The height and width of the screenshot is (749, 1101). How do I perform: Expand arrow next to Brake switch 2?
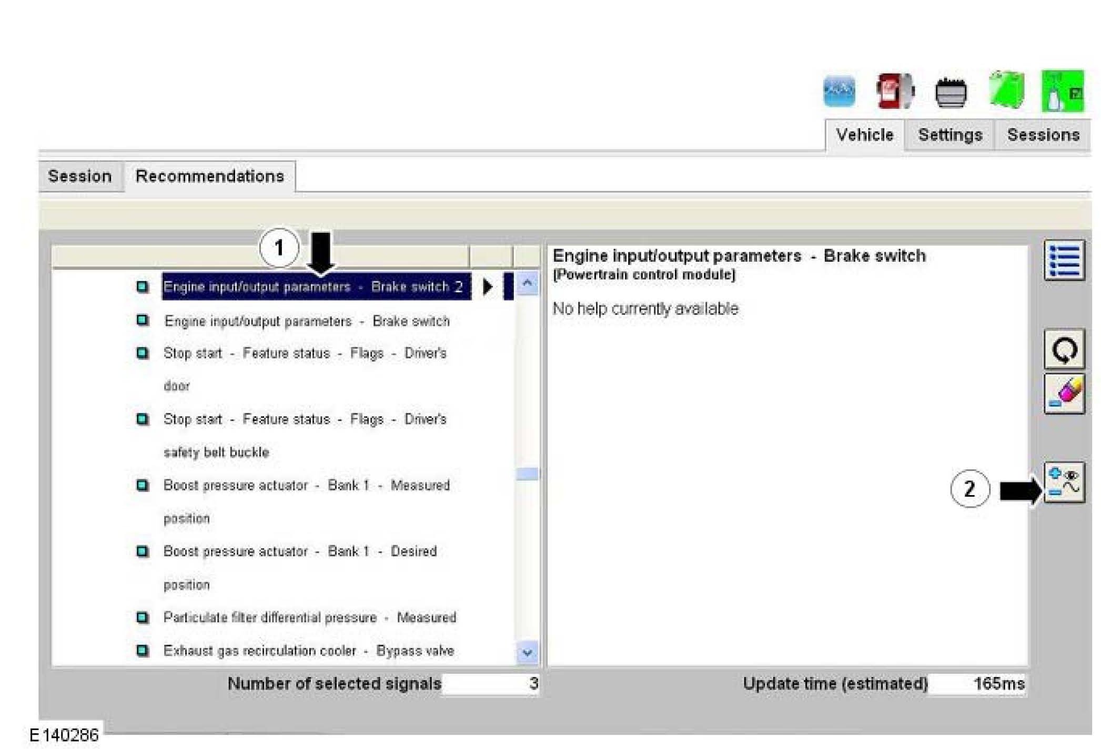(x=488, y=286)
